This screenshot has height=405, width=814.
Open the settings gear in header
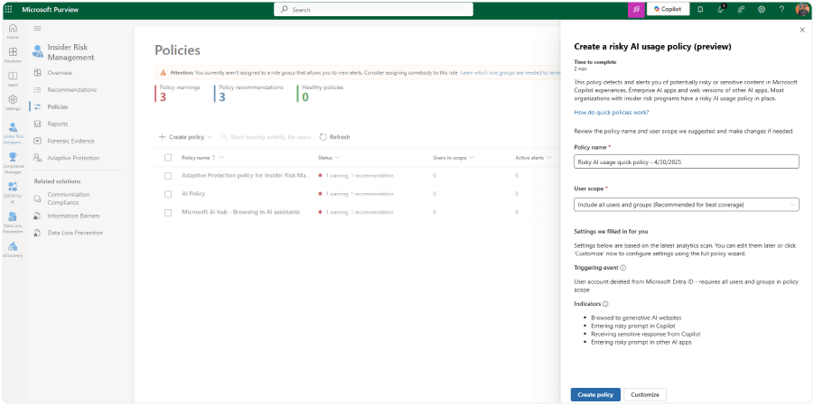(762, 9)
